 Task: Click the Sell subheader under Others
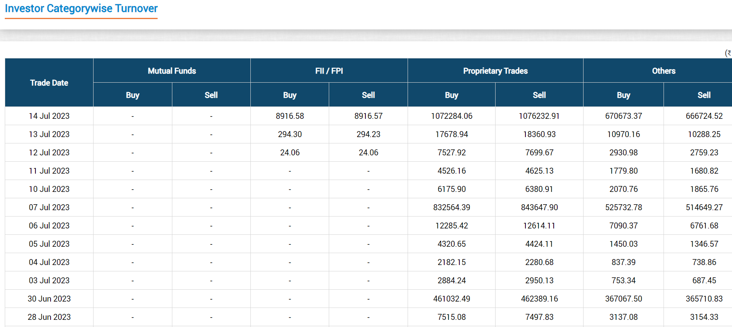tap(704, 95)
